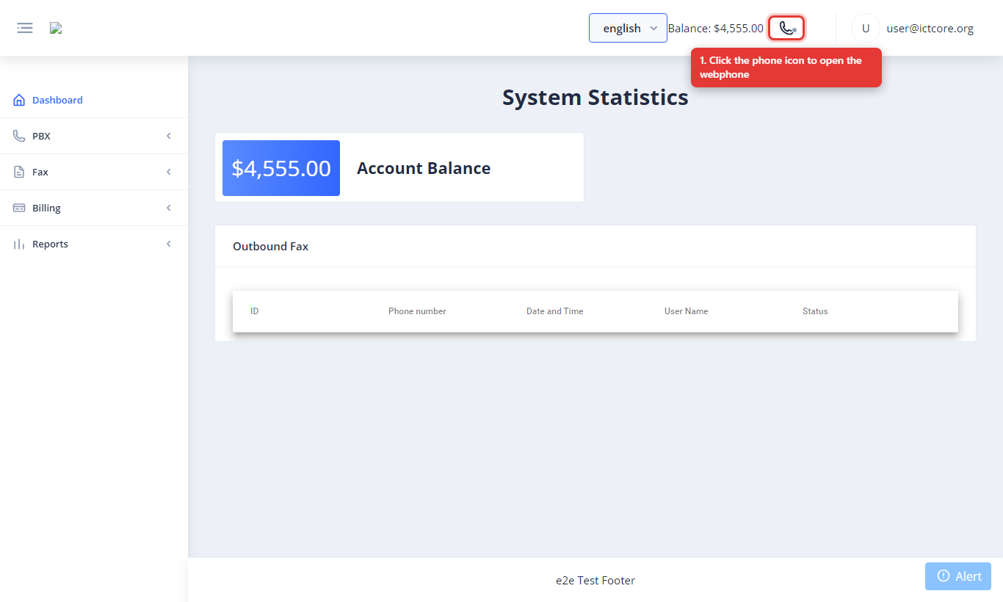The height and width of the screenshot is (602, 1003).
Task: Click the Outbound Fax panel title
Action: pos(270,247)
